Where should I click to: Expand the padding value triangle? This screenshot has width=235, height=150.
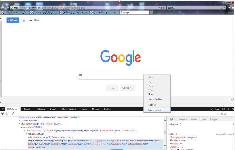coord(181,147)
